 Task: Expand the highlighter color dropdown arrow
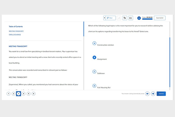point(104,18)
